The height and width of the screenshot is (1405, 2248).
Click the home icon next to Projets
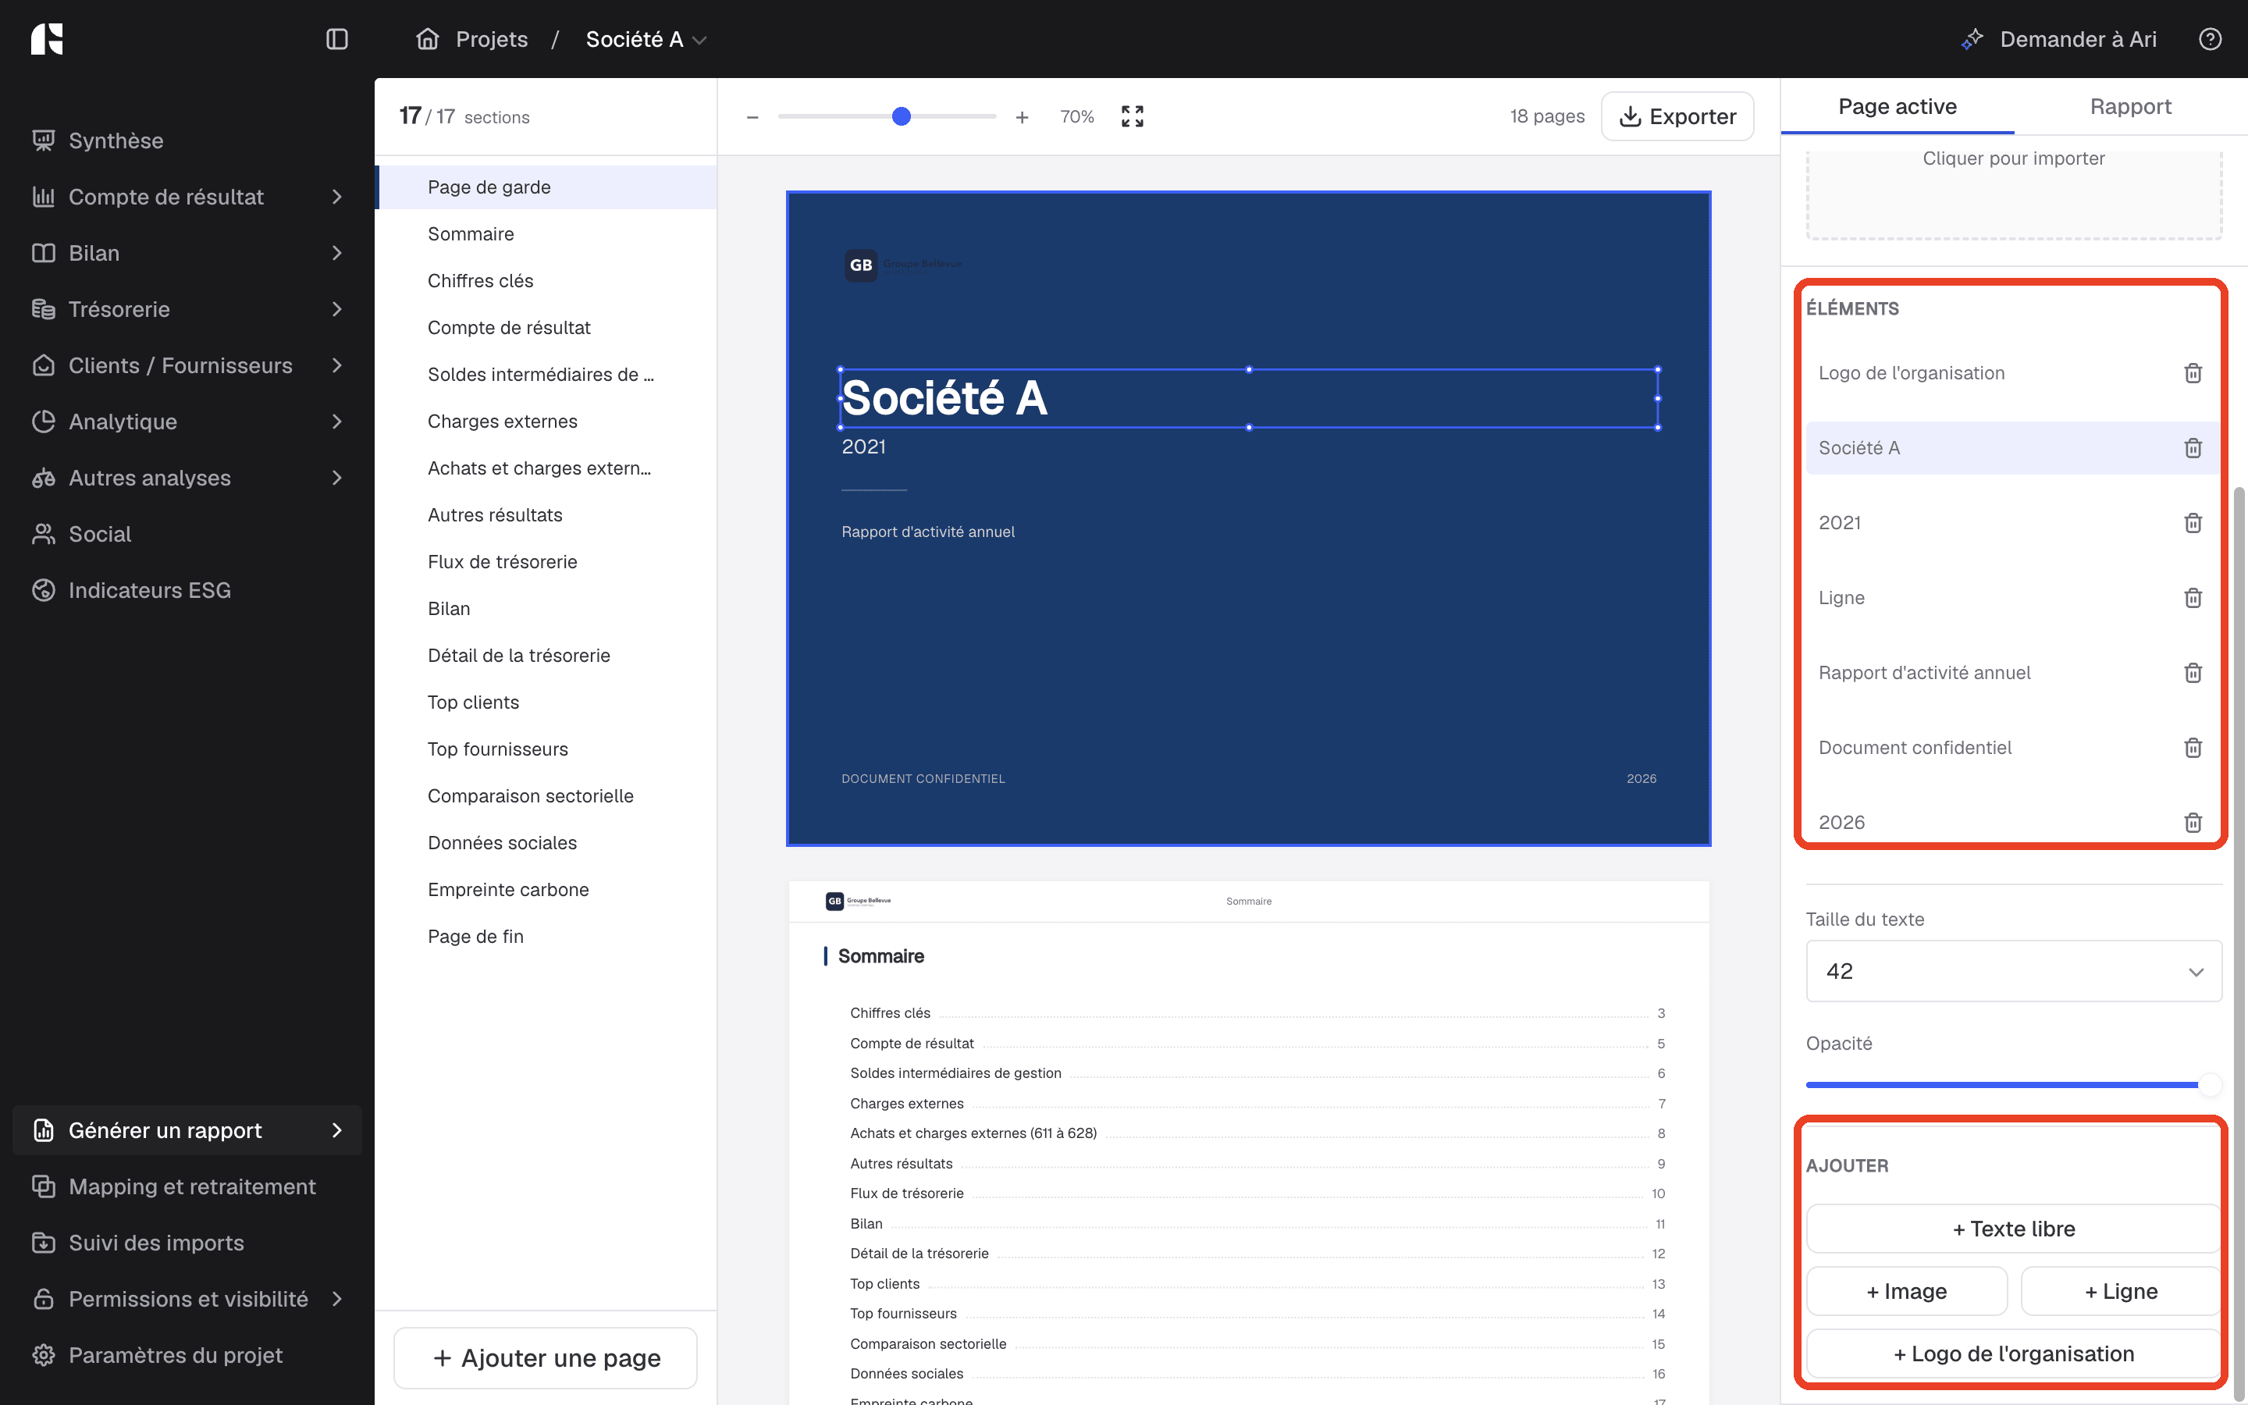coord(427,39)
